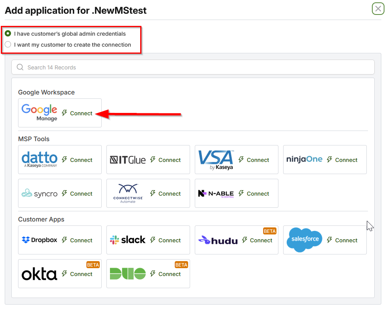The image size is (388, 316).
Task: Click the BETA badge on Okta
Action: tap(93, 265)
